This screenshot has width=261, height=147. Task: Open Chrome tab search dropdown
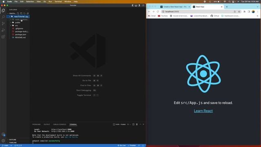point(257,7)
